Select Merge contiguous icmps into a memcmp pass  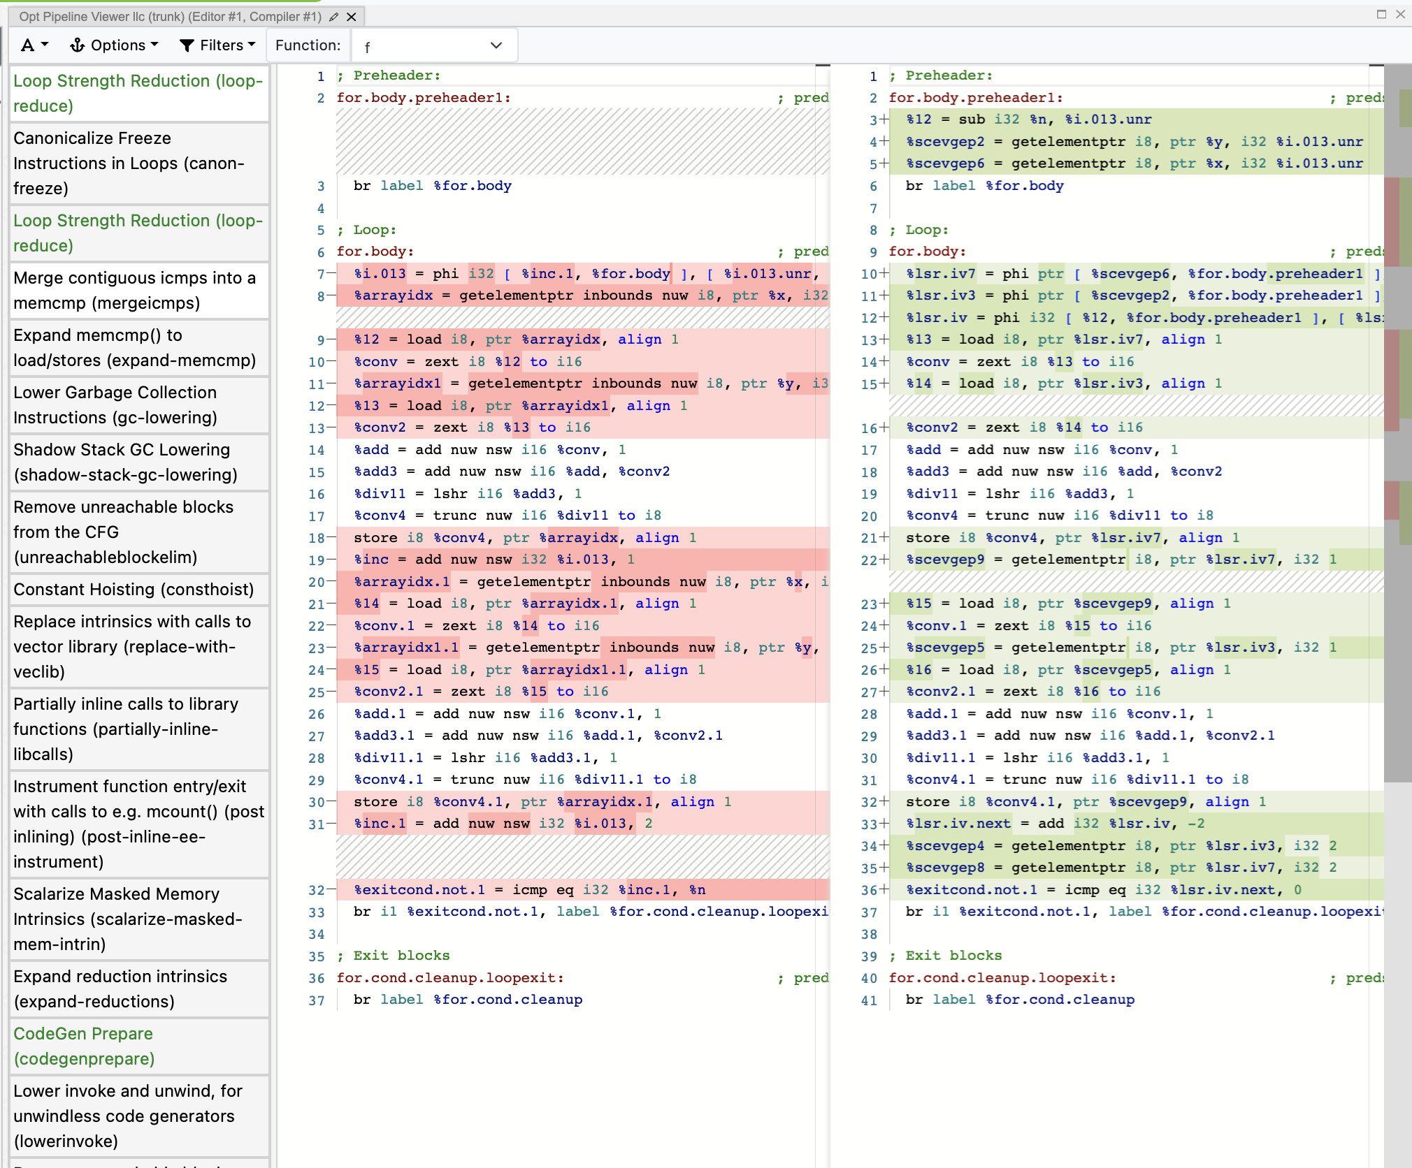click(139, 291)
